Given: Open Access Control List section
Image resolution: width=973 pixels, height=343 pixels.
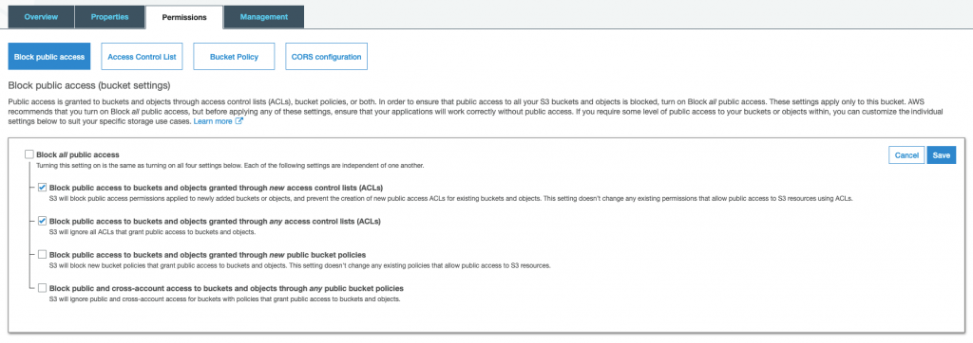Looking at the screenshot, I should tap(143, 56).
